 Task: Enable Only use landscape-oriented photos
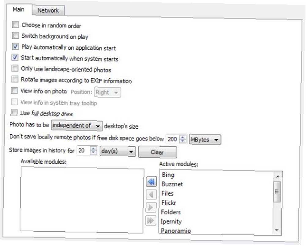tap(15, 68)
